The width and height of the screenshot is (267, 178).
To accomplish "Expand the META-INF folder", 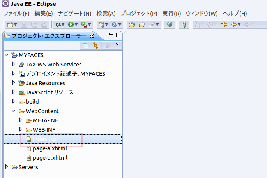I will click(x=20, y=120).
